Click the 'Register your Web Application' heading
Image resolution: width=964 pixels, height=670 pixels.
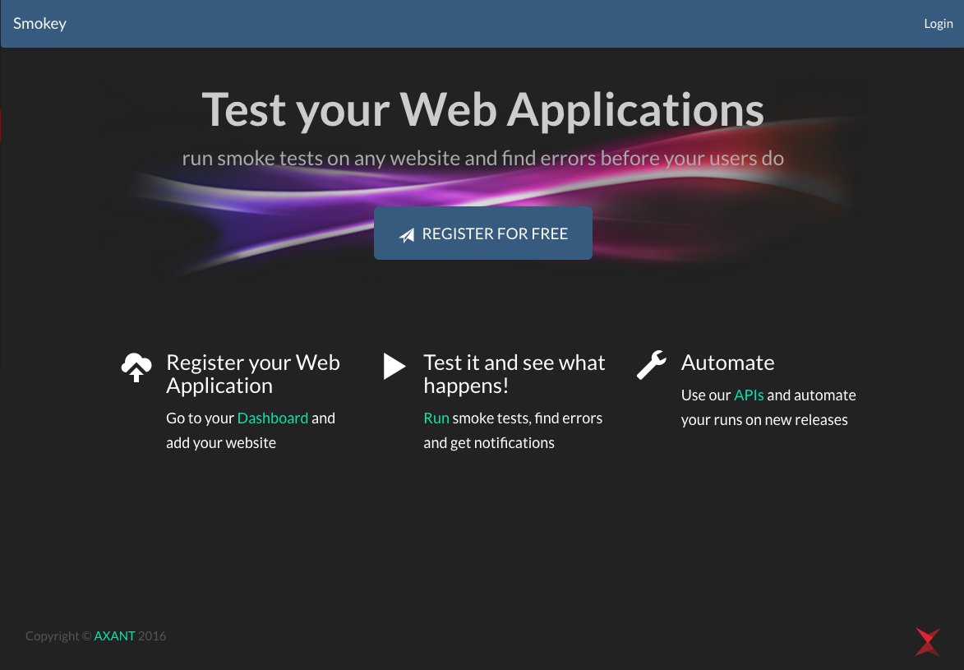[x=252, y=374]
